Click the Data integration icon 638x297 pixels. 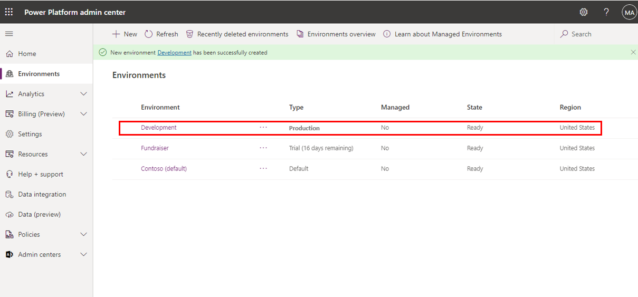click(x=9, y=194)
